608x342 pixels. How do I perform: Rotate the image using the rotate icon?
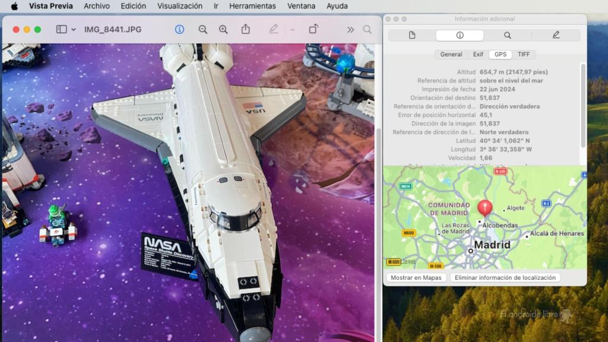(313, 28)
